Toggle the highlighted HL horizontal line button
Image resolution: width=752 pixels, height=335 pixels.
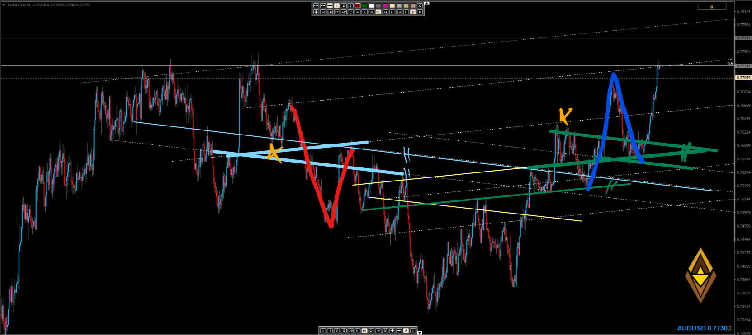(x=378, y=12)
